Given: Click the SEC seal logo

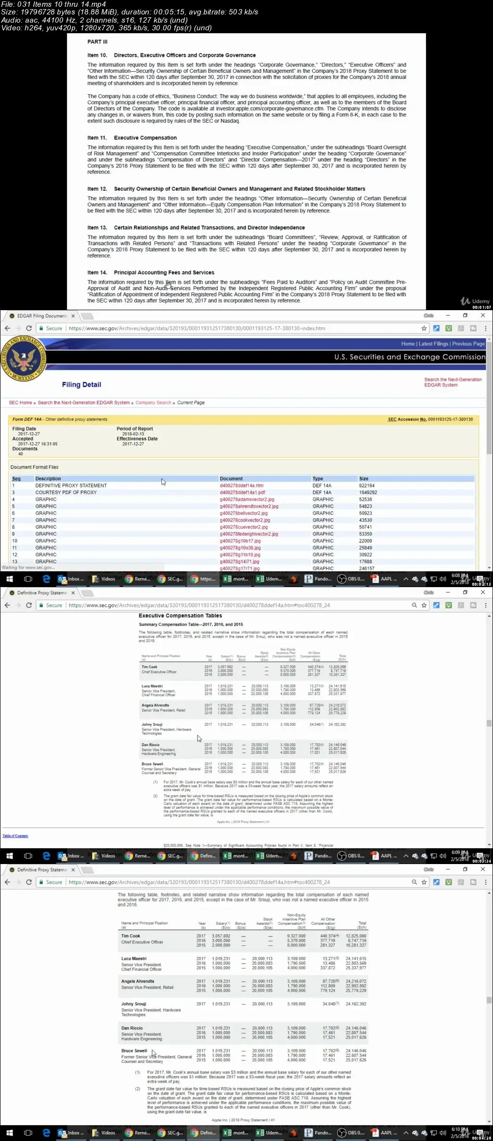Looking at the screenshot, I should 23,359.
